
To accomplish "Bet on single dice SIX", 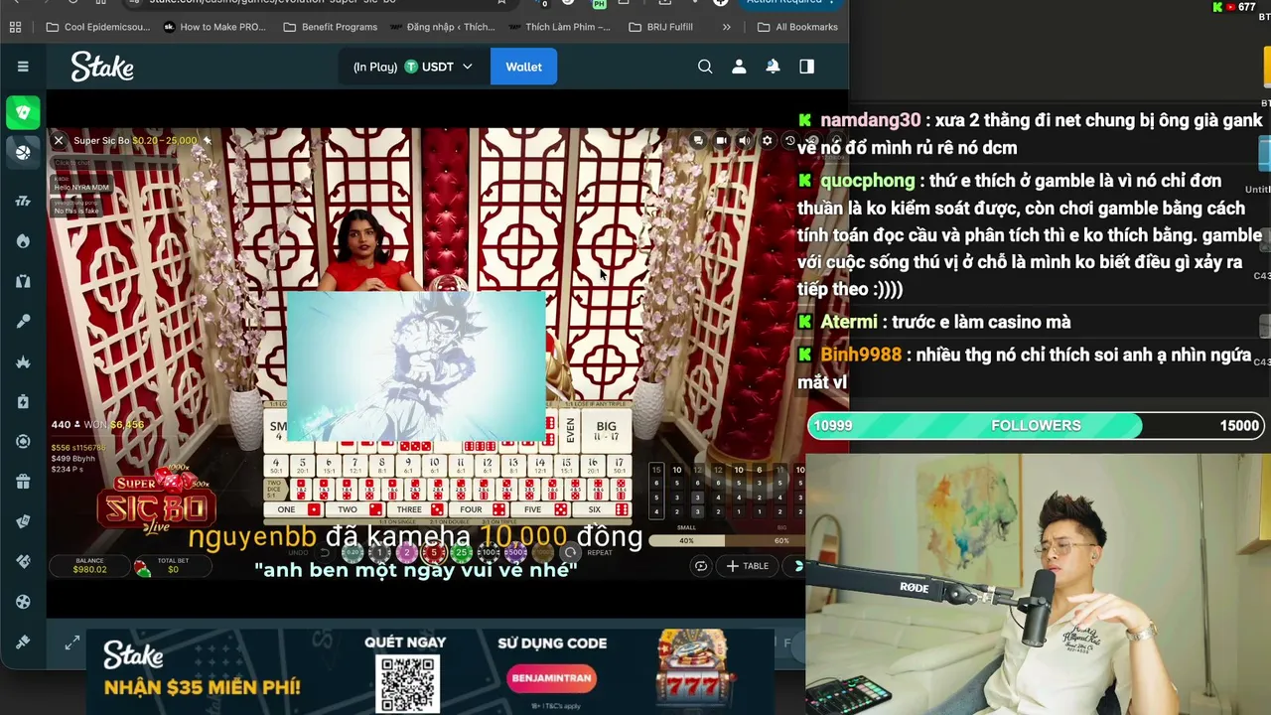I will coord(603,509).
